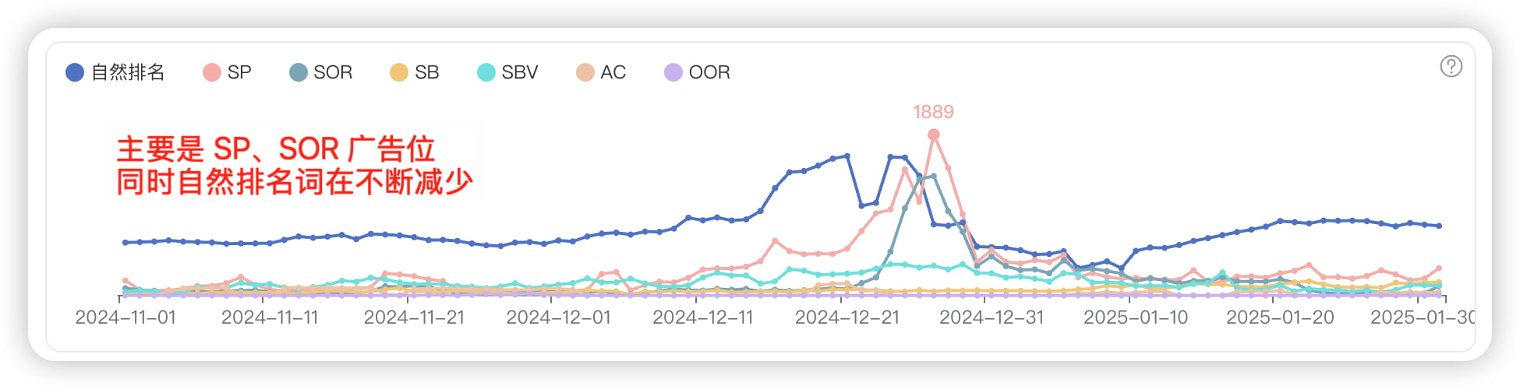The image size is (1520, 389).
Task: Hide the SP series via legend
Action: click(x=227, y=72)
